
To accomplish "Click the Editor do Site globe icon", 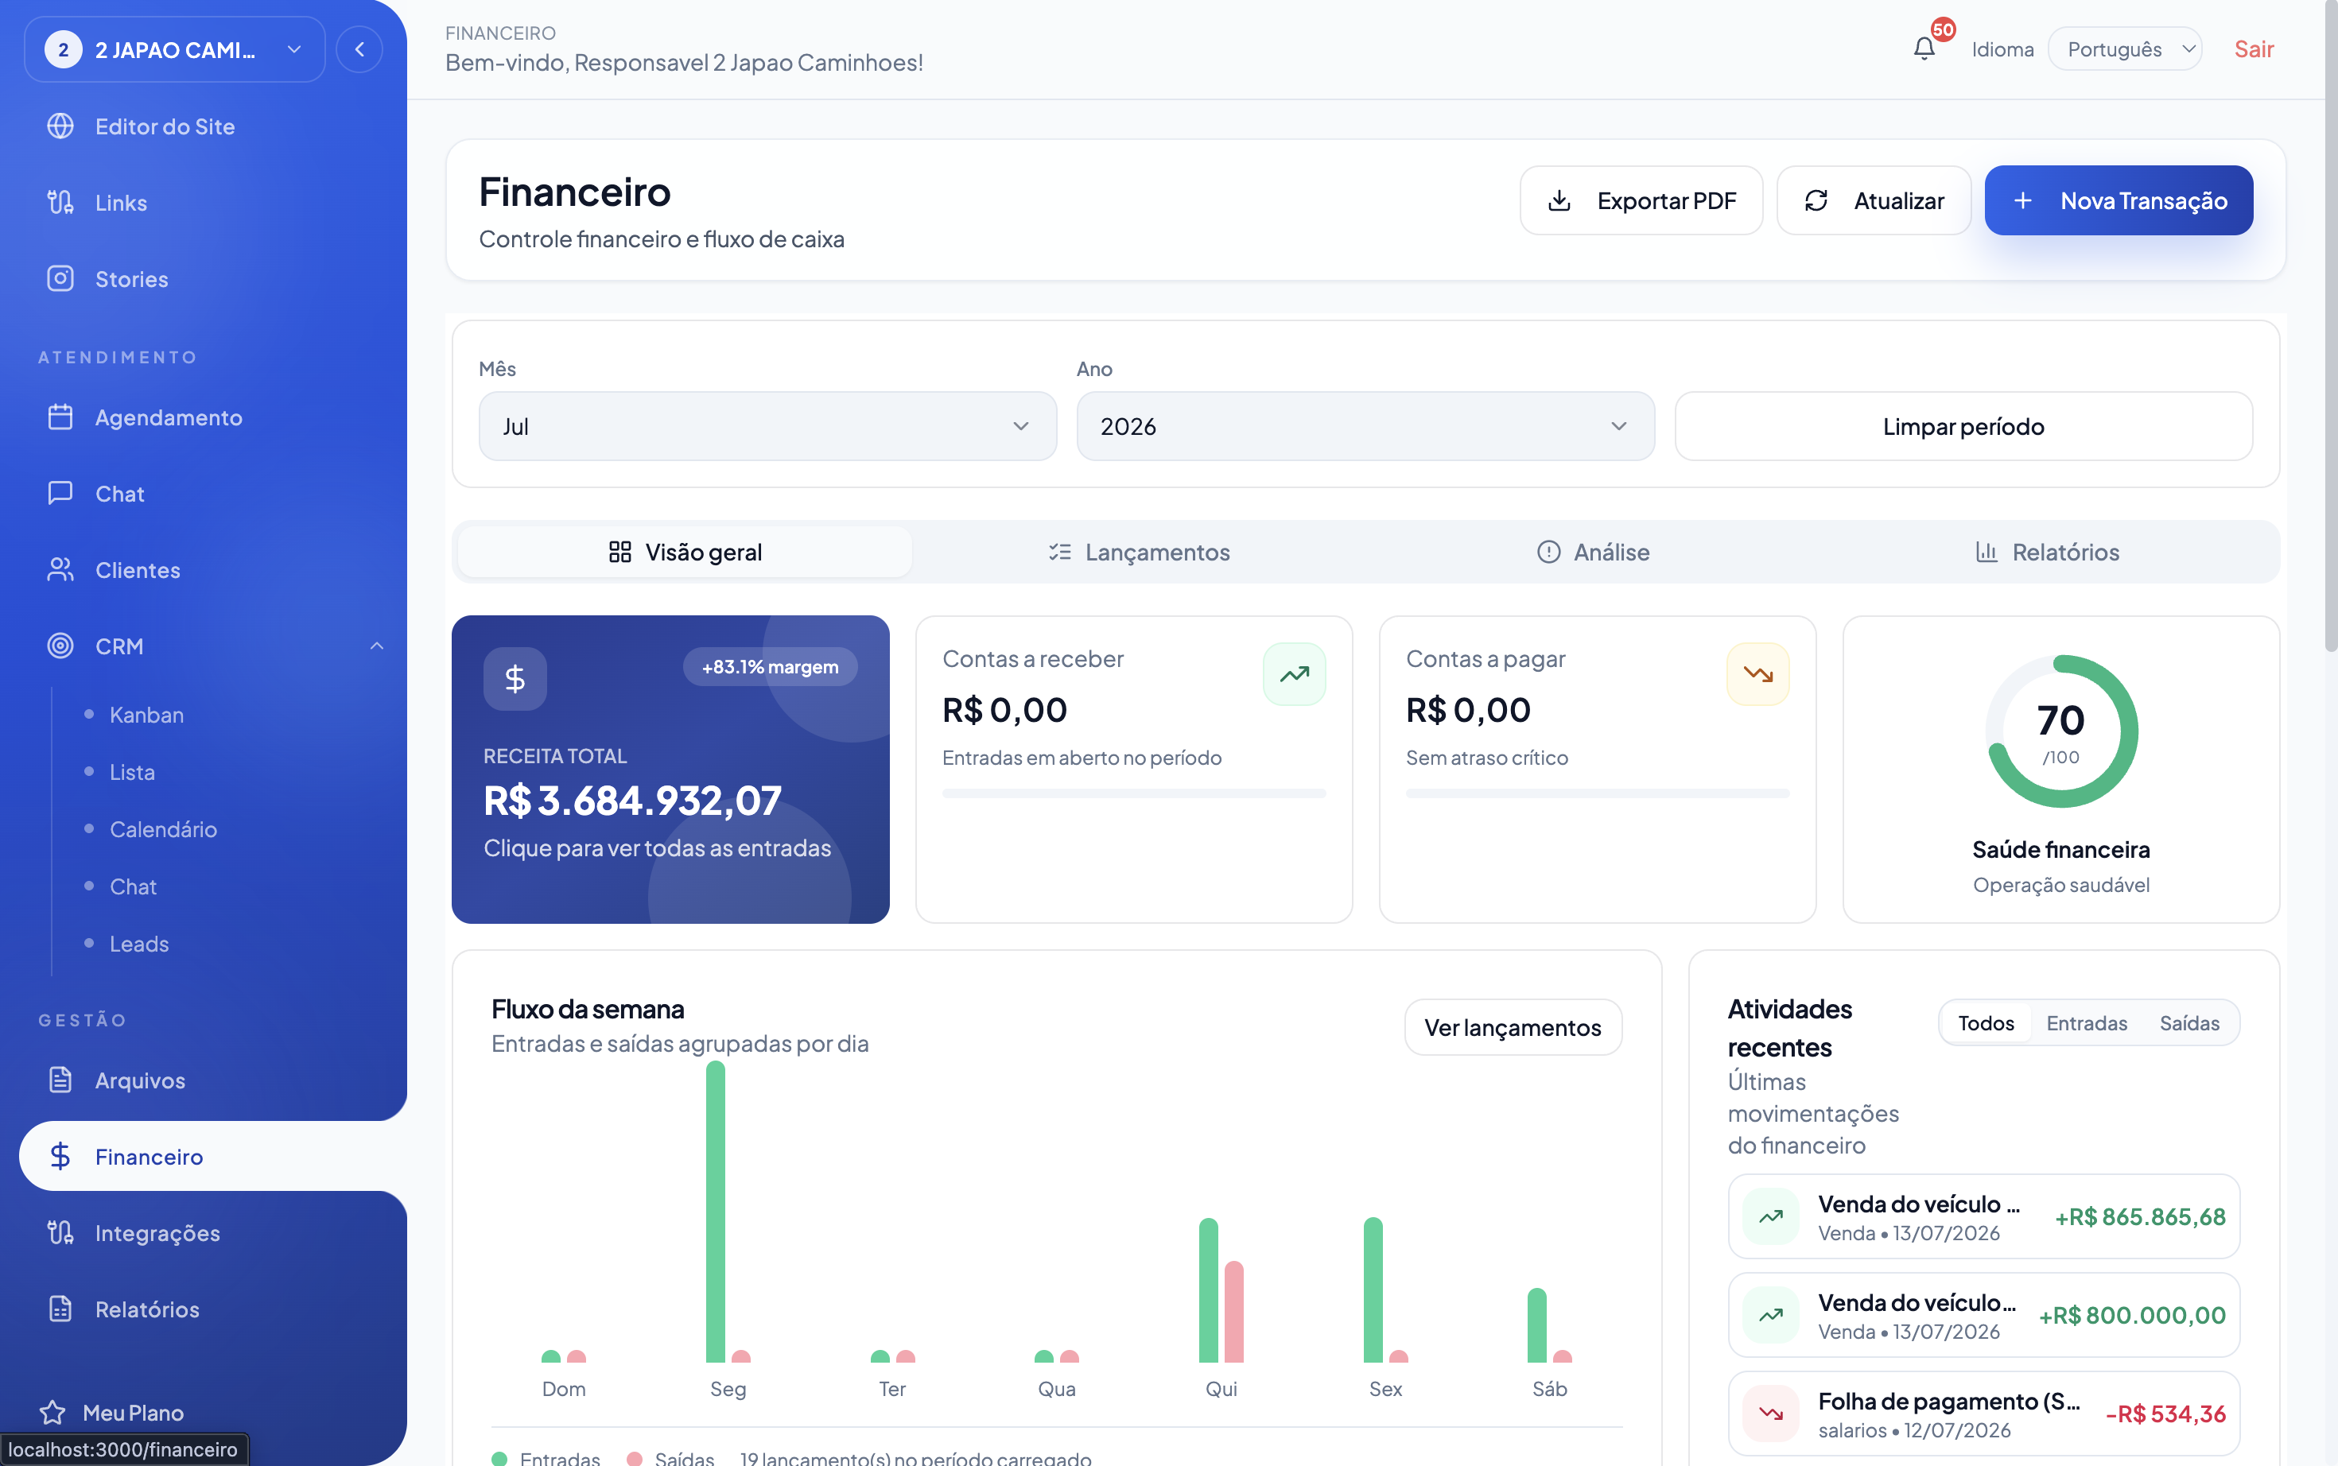I will click(x=60, y=126).
